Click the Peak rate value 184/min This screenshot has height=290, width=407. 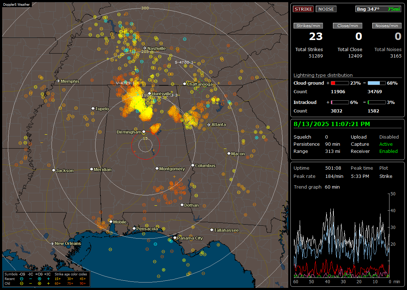pyautogui.click(x=334, y=176)
